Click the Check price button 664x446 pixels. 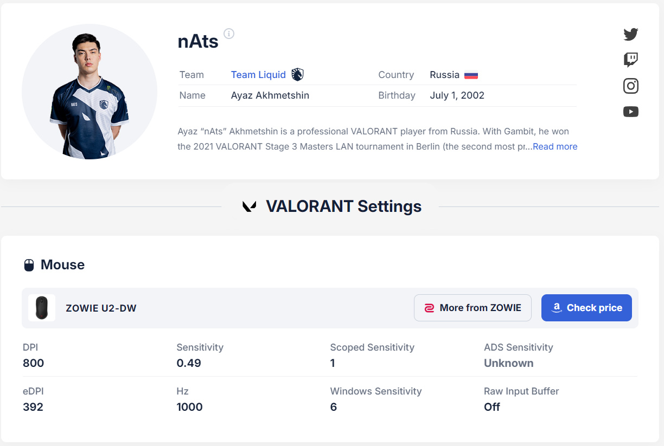586,308
